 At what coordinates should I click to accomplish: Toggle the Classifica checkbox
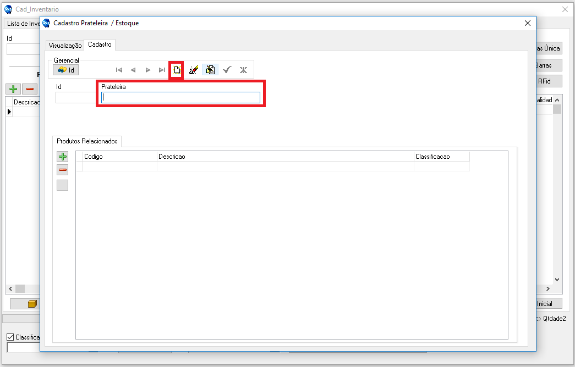click(x=10, y=337)
